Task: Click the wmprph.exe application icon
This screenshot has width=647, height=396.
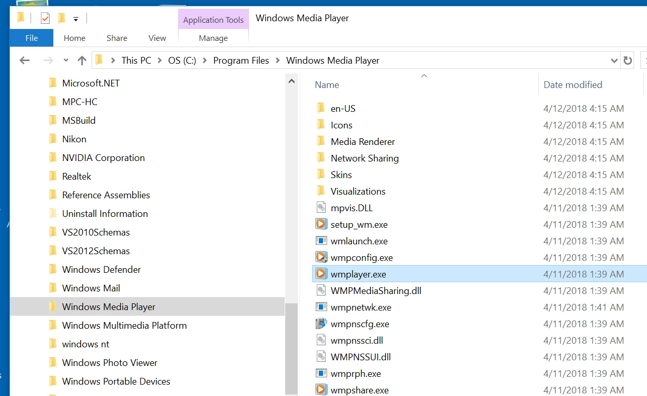Action: pyautogui.click(x=321, y=373)
